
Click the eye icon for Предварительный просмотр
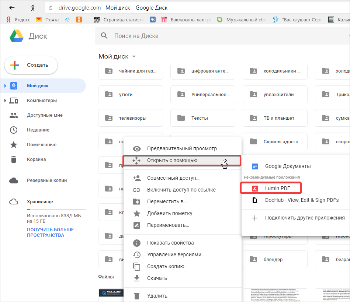137,148
